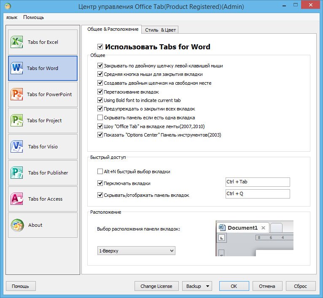Open the Помощь menu in the menu bar
This screenshot has height=298, width=323.
[x=34, y=17]
